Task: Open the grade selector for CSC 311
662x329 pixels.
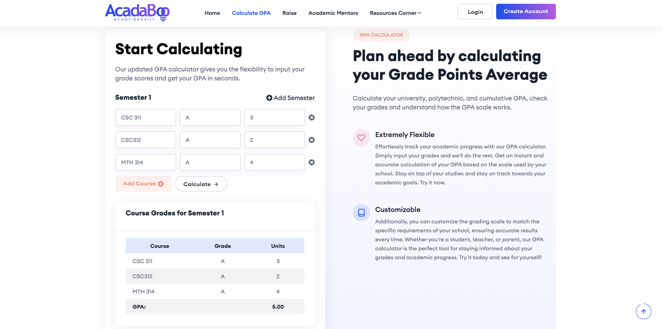Action: tap(210, 117)
